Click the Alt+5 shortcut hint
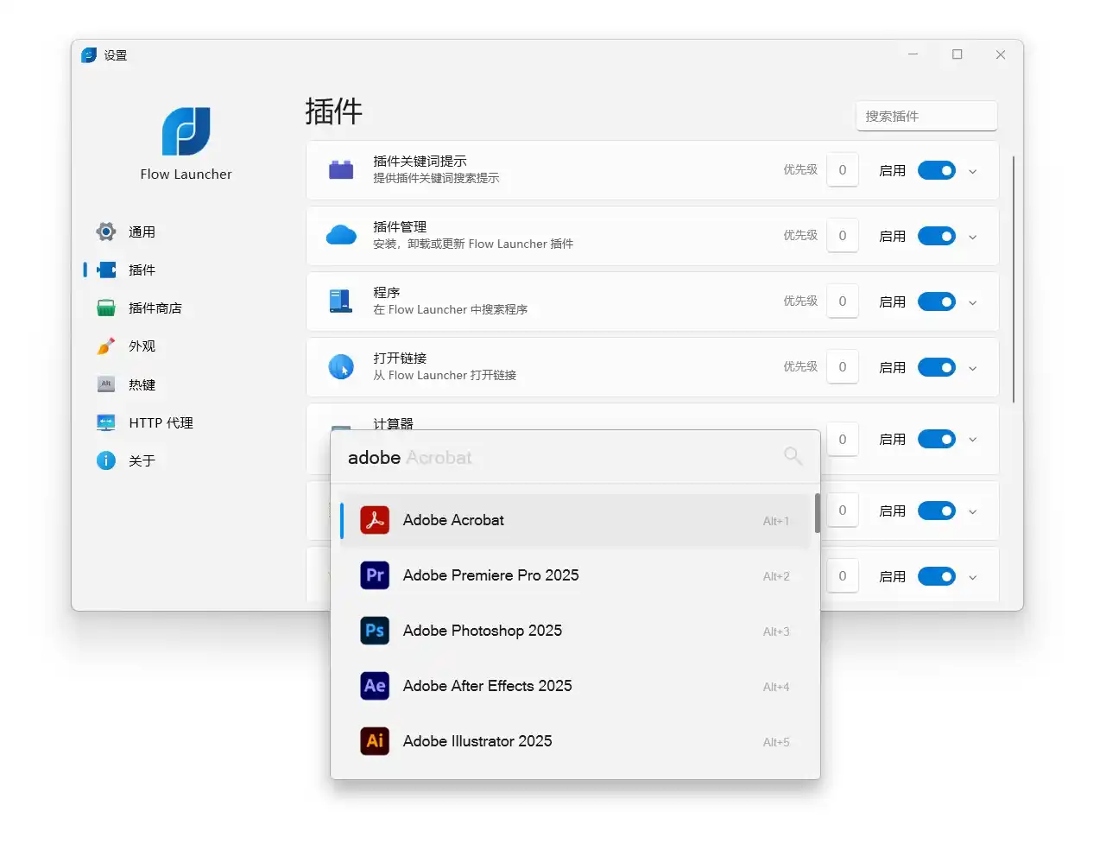 pos(776,742)
